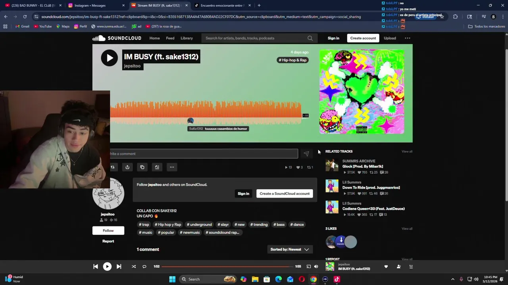Click the search magnifier icon in SoundCloud

[x=310, y=38]
